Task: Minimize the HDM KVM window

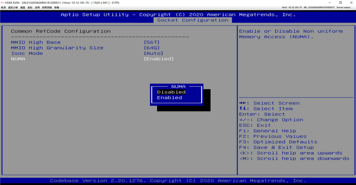Action: point(329,2)
